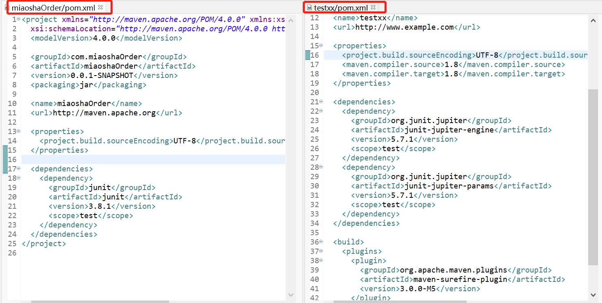The height and width of the screenshot is (303, 602).
Task: Switch to the testxx/pom.xml editor tab
Action: [341, 8]
